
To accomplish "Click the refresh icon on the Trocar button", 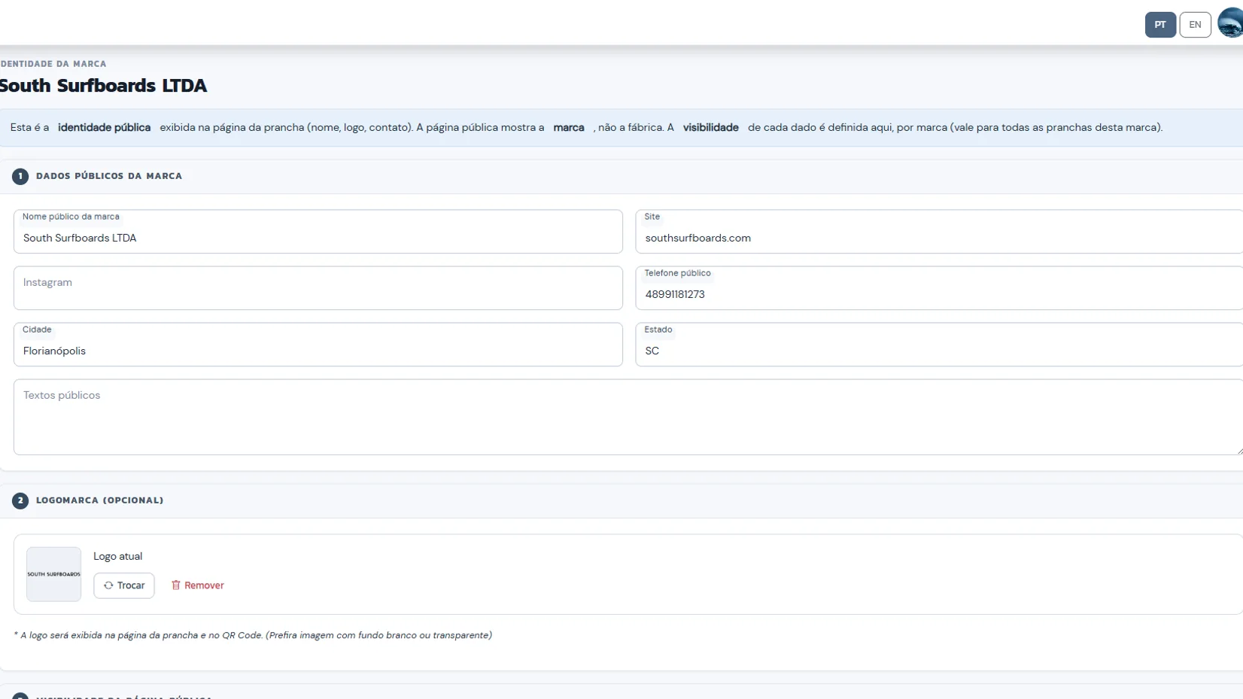I will [108, 585].
